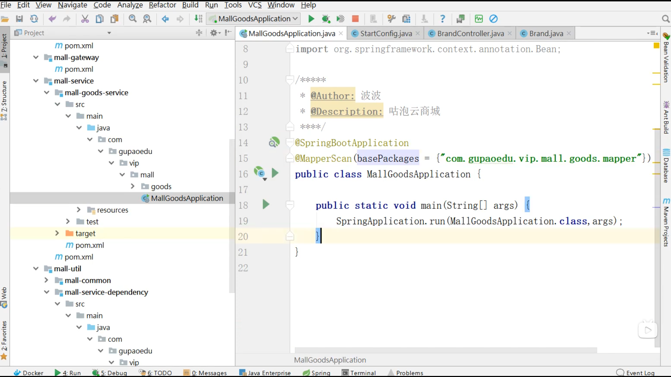Toggle the comment fold marker on line 10
Viewport: 671px width, 377px height.
(290, 80)
